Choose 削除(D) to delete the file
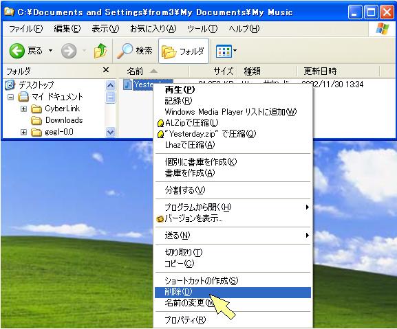 233,293
